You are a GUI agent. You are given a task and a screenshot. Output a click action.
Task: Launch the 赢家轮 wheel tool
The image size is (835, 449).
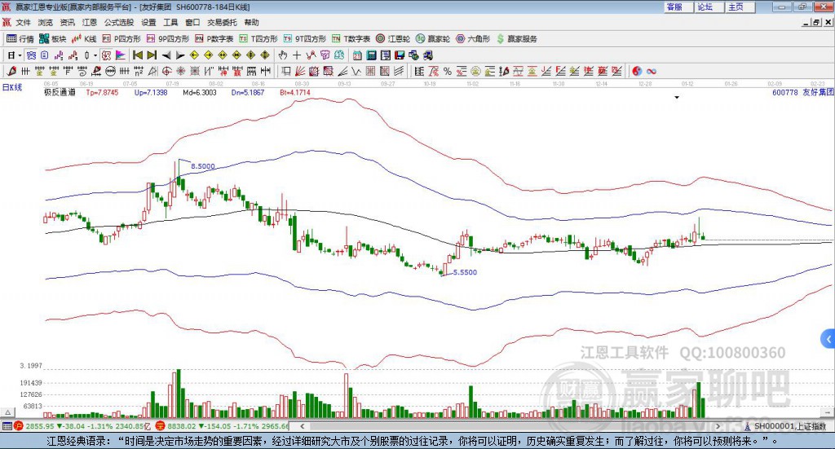(x=433, y=39)
